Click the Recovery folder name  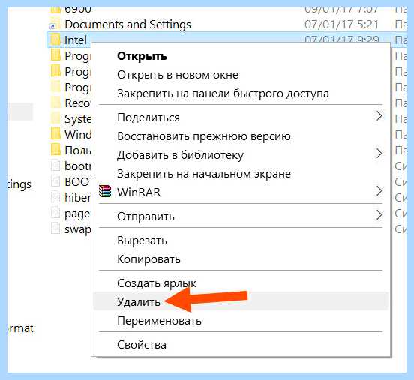point(78,103)
